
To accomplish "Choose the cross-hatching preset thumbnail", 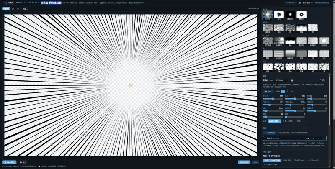I will point(268,41).
